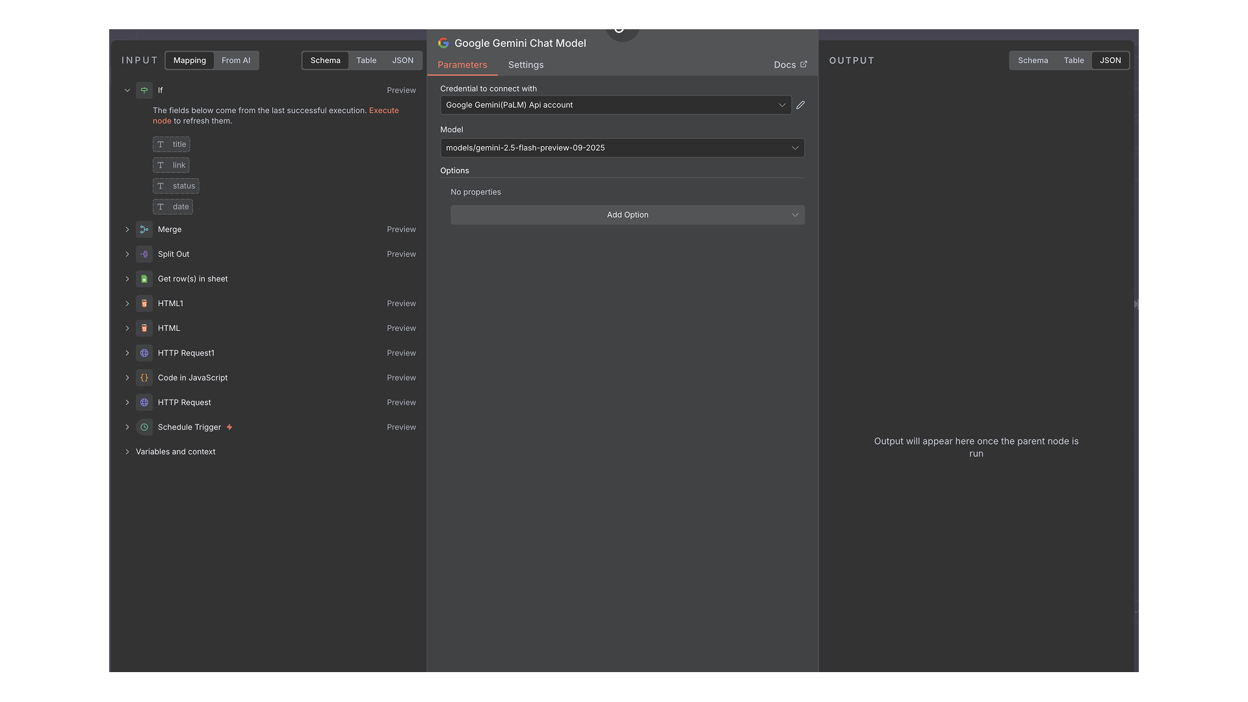Viewport: 1248px width, 702px height.
Task: Click the Execute node link
Action: [x=383, y=110]
